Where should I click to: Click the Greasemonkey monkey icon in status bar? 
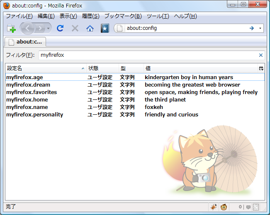tap(224, 207)
